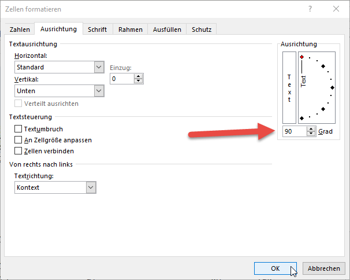Increase Einzug indent with up arrow

tap(138, 75)
